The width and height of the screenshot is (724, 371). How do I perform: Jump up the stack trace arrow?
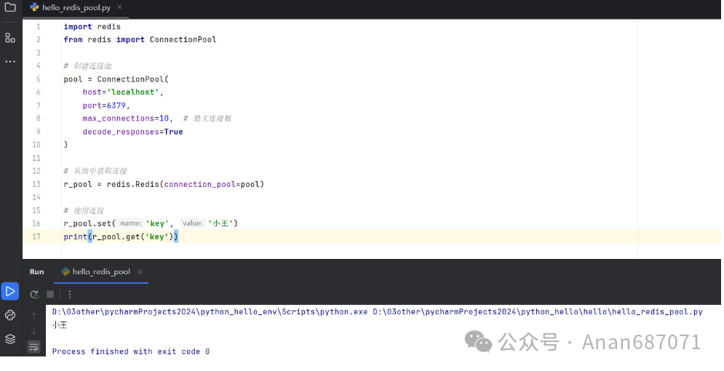pyautogui.click(x=33, y=316)
